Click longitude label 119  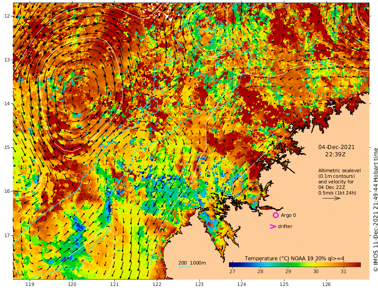(30, 284)
